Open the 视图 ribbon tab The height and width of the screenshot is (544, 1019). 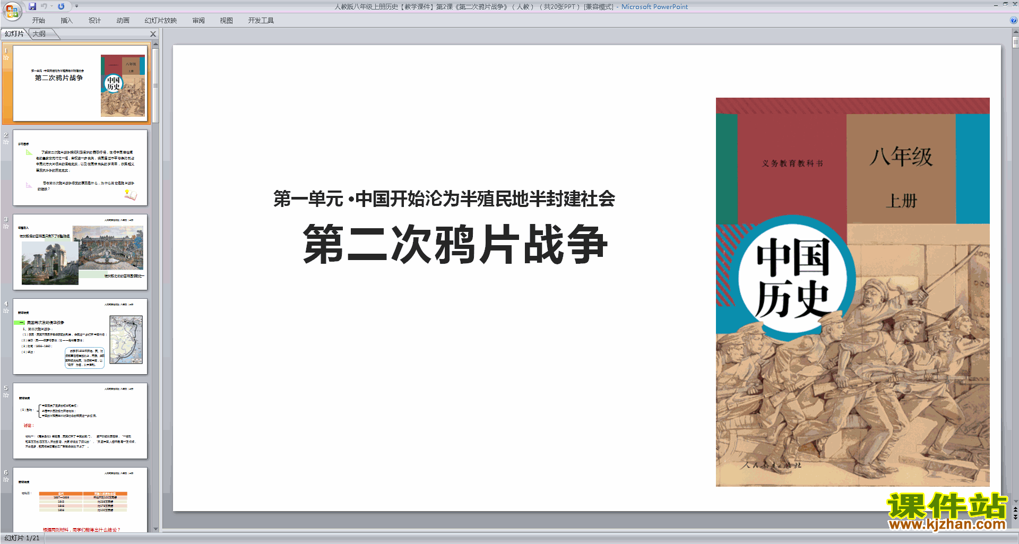click(x=226, y=21)
